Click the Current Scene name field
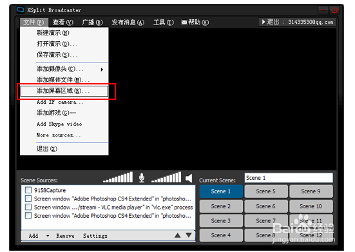 [x=289, y=178]
